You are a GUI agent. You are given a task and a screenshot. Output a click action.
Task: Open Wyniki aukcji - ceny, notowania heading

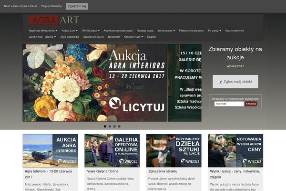(235, 174)
